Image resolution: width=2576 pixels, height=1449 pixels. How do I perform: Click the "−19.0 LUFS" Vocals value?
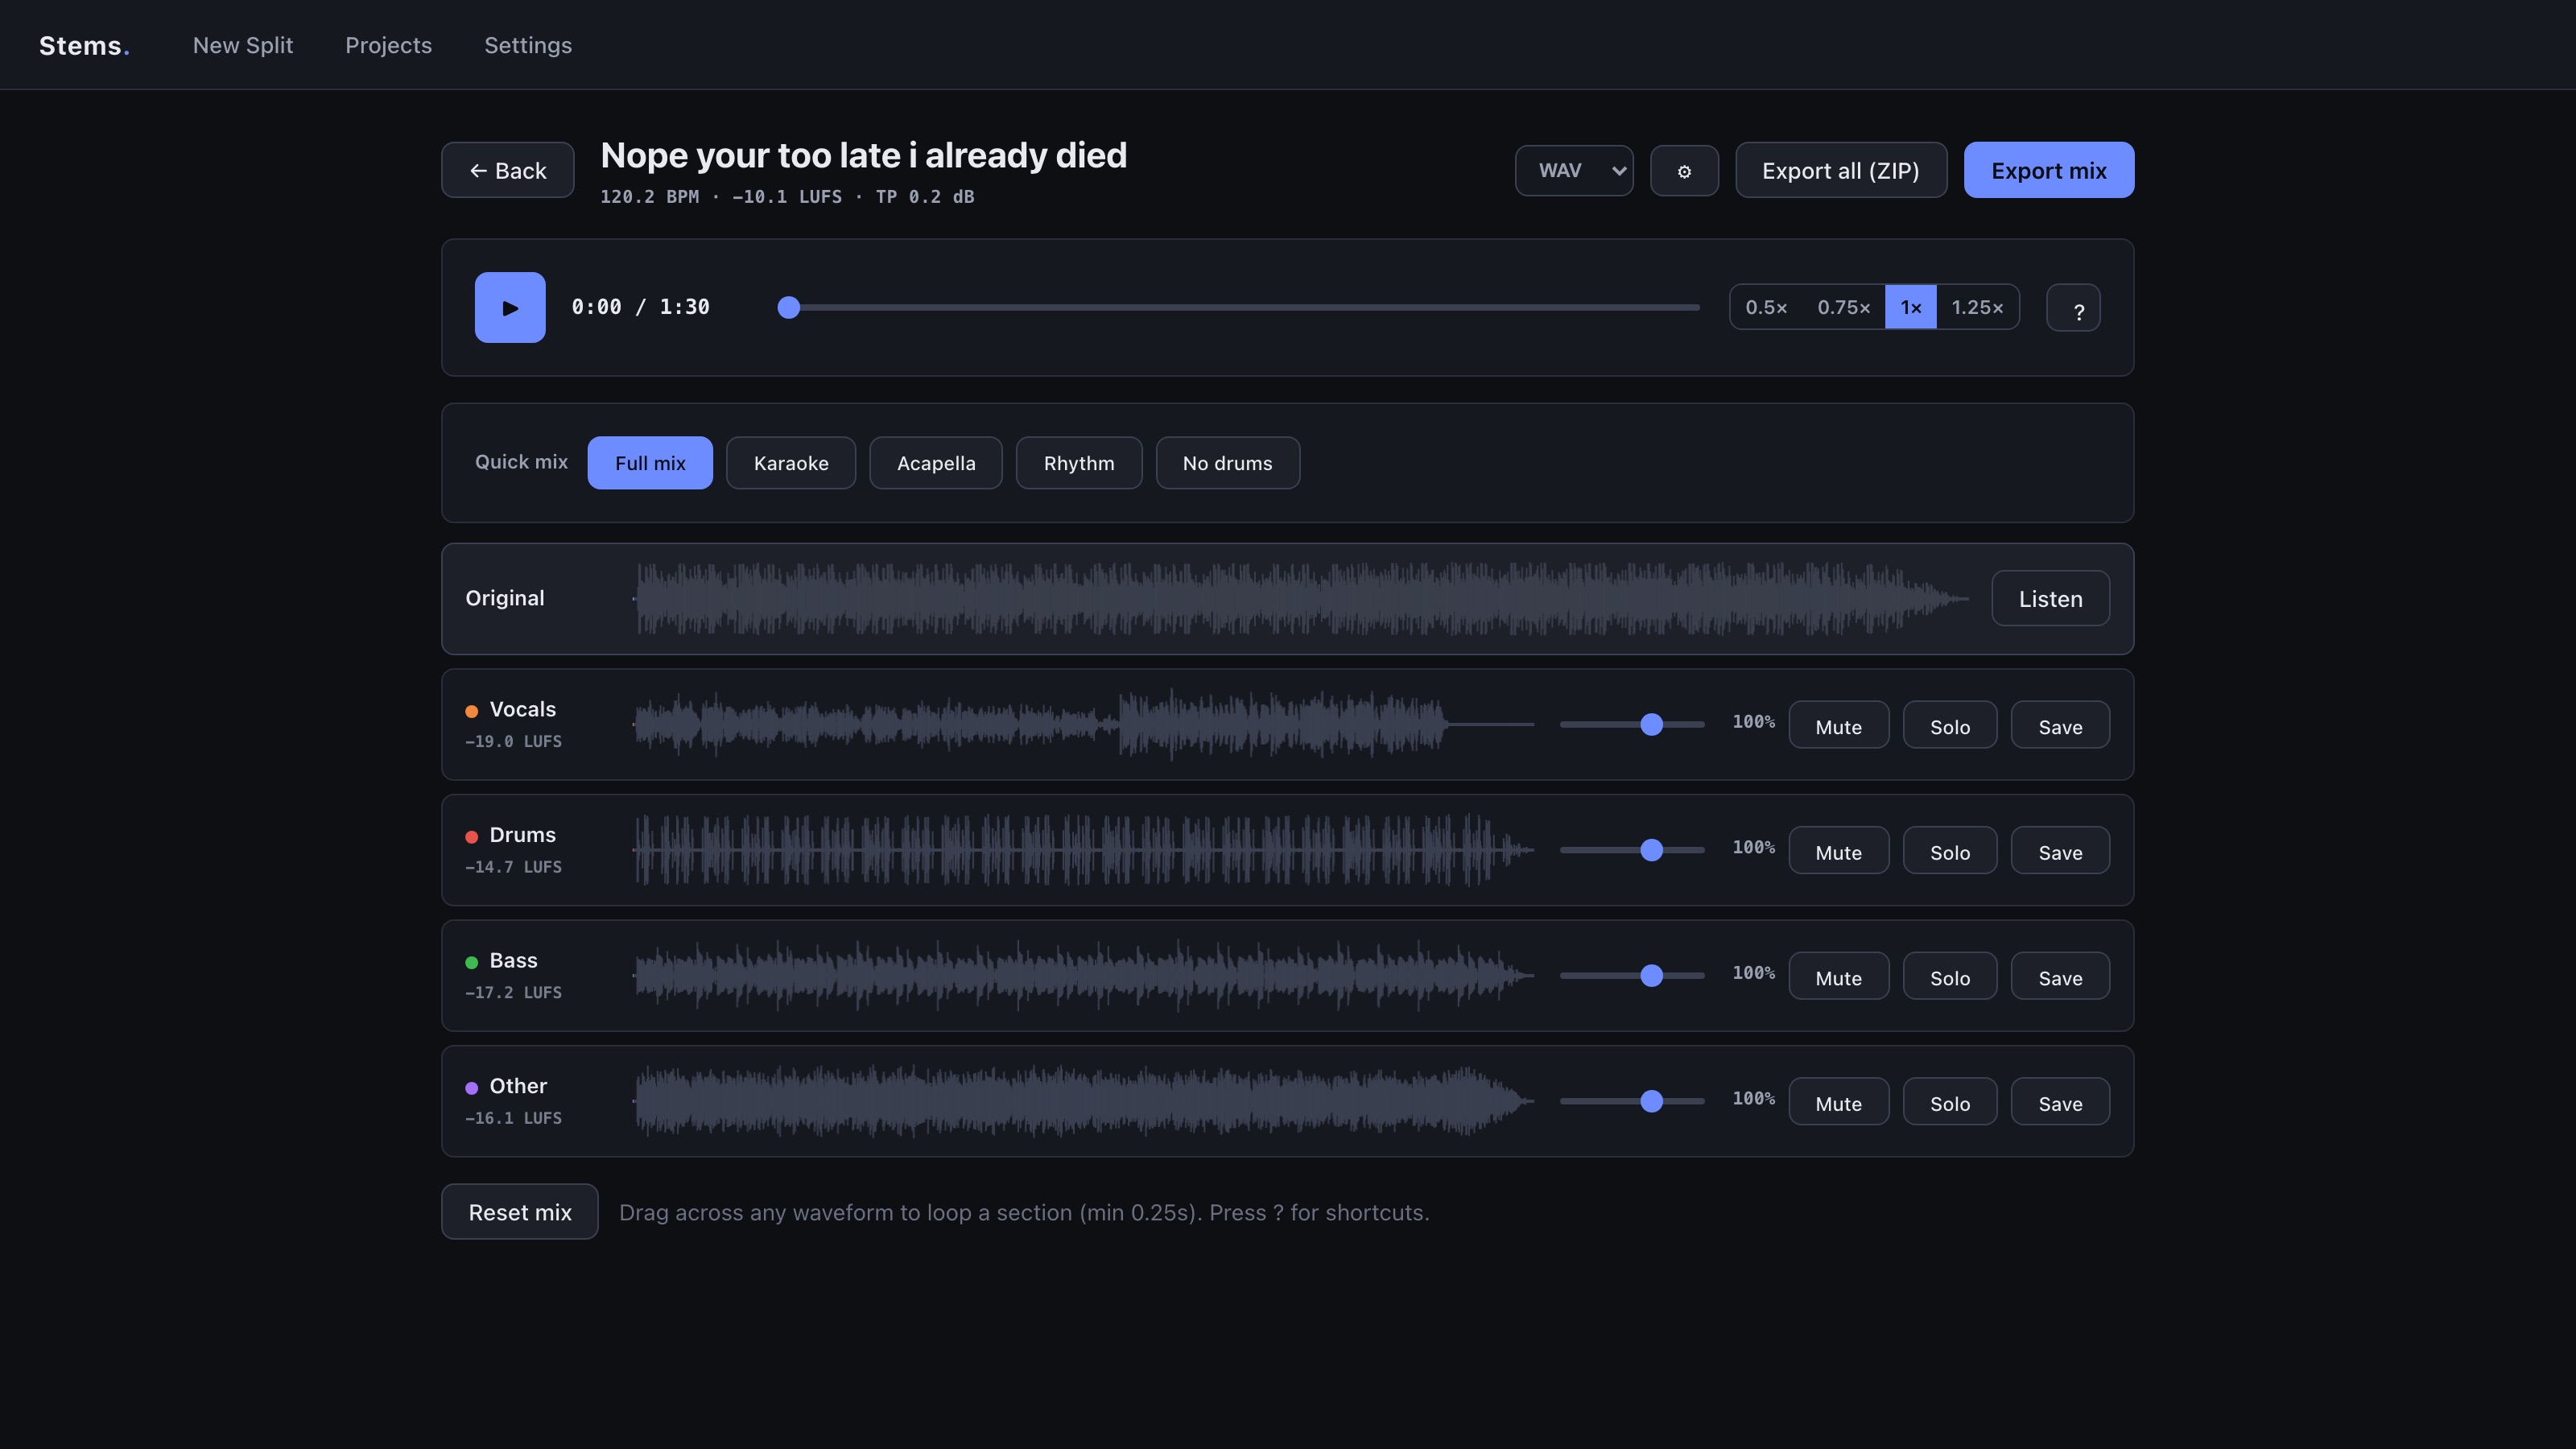(x=513, y=742)
